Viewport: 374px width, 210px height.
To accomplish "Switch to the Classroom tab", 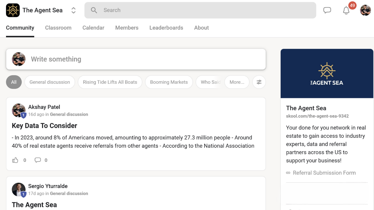I will click(58, 28).
